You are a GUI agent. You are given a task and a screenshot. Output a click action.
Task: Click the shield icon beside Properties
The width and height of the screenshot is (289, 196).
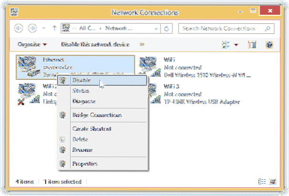pos(63,164)
